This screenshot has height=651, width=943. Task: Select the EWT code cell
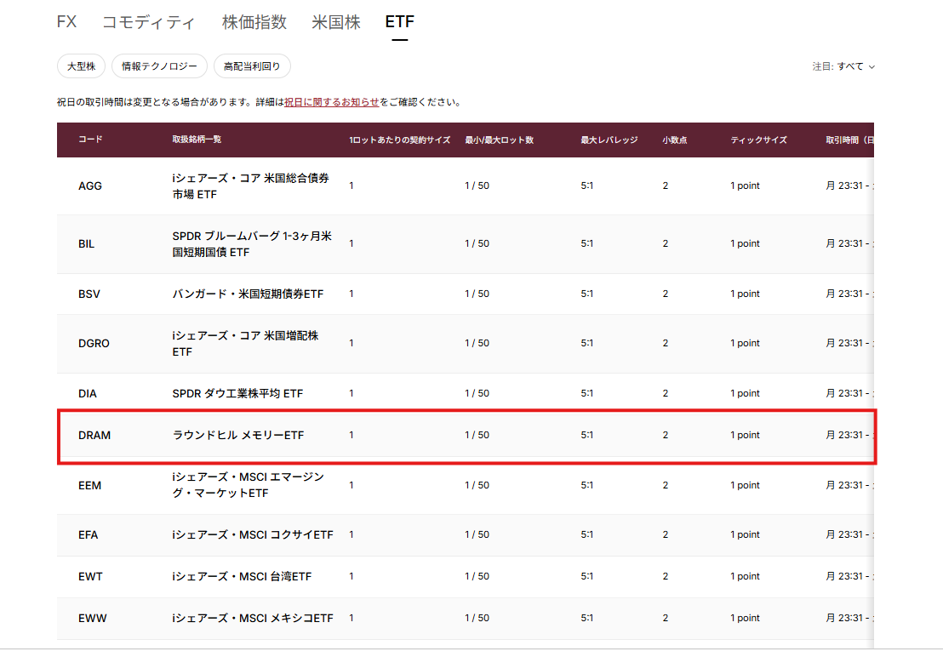point(90,576)
